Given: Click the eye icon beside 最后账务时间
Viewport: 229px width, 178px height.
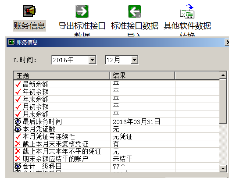Looking at the screenshot, I should pyautogui.click(x=18, y=121).
